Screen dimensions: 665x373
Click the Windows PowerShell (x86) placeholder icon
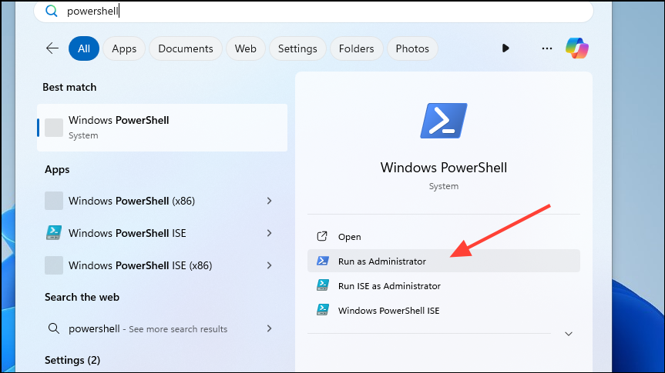(54, 201)
